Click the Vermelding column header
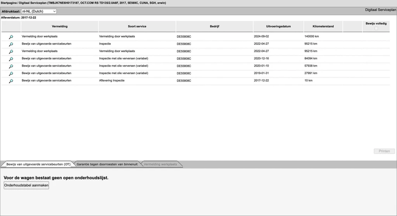 (x=60, y=26)
